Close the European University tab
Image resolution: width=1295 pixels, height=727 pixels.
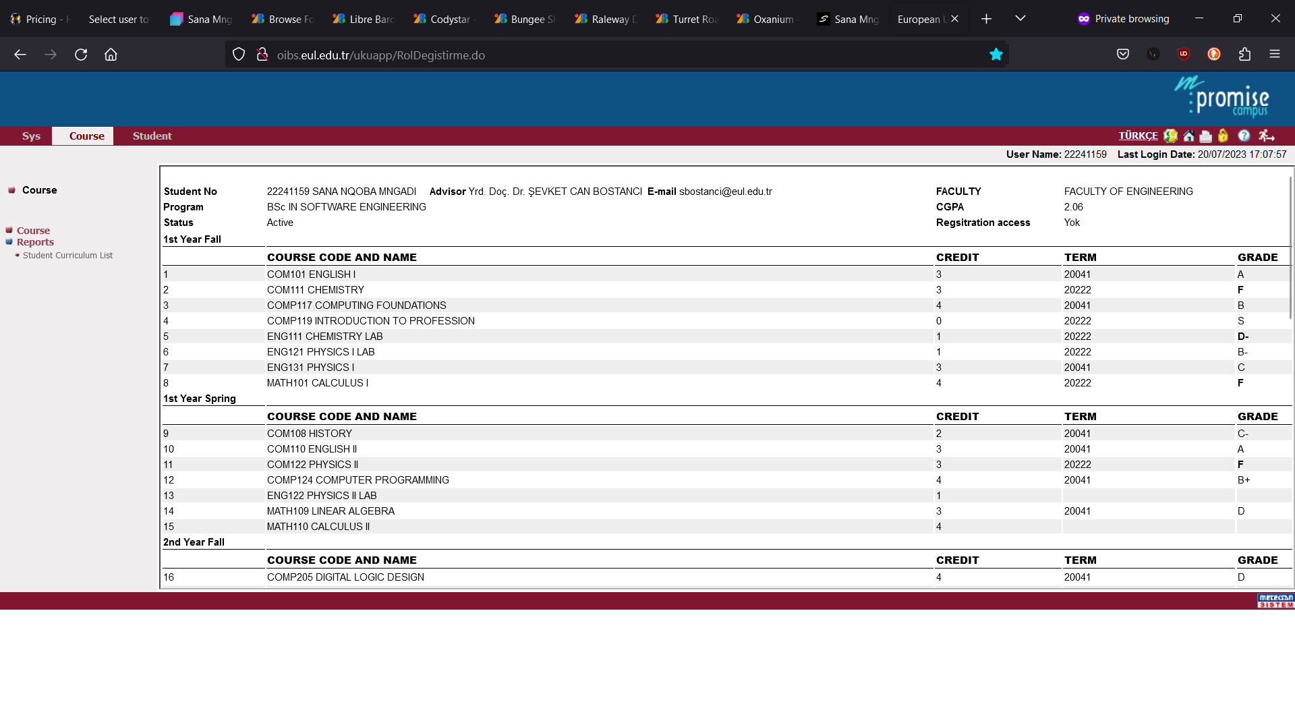pos(954,19)
